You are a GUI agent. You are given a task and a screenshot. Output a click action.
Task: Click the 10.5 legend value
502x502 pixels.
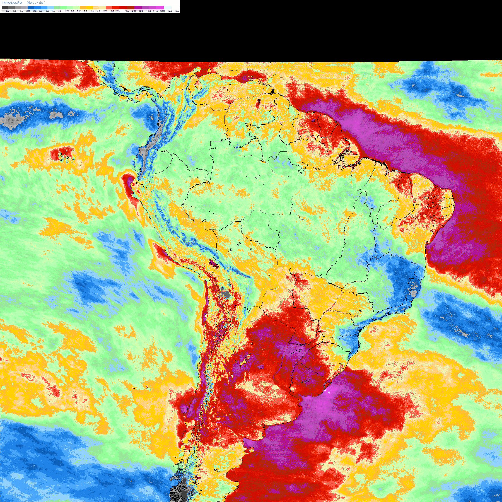pyautogui.click(x=141, y=11)
